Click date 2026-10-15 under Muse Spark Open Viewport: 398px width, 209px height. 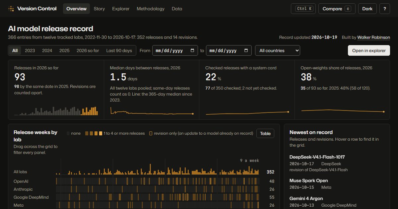point(301,187)
